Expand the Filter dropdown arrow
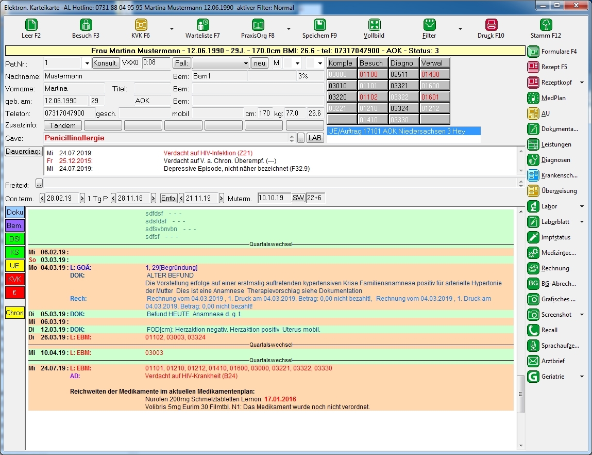The image size is (592, 455). pos(460,29)
